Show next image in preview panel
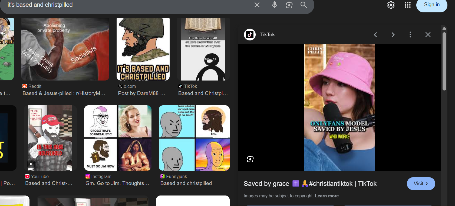455x206 pixels. pos(393,35)
